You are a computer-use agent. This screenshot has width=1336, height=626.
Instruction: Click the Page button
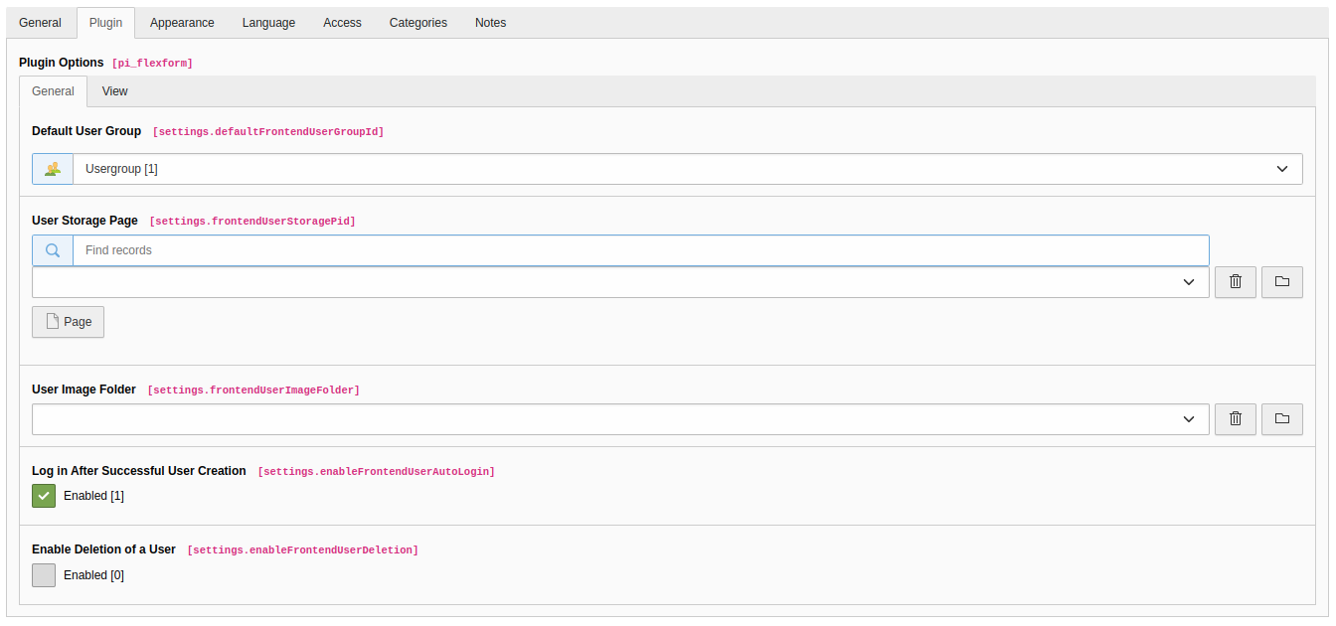[x=68, y=322]
